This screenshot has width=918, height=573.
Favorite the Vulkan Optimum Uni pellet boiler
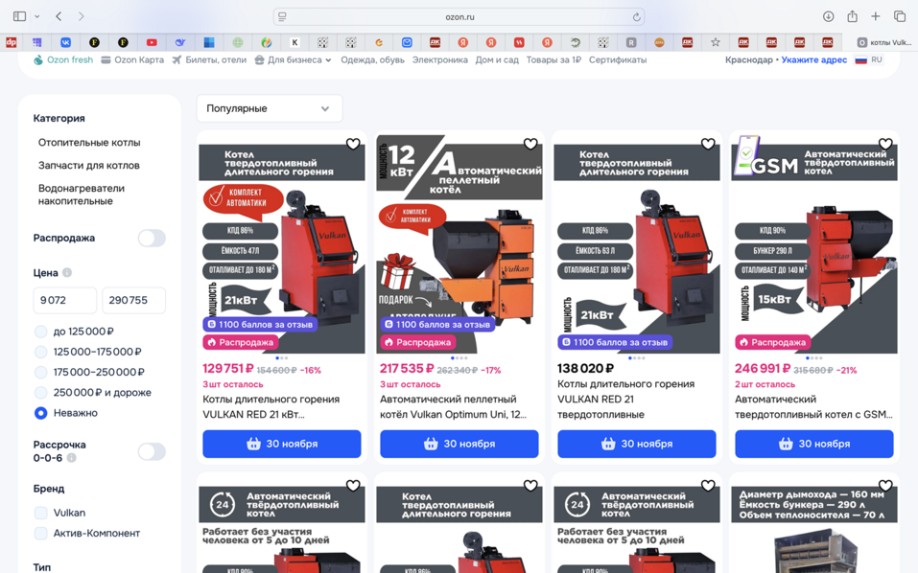click(530, 145)
